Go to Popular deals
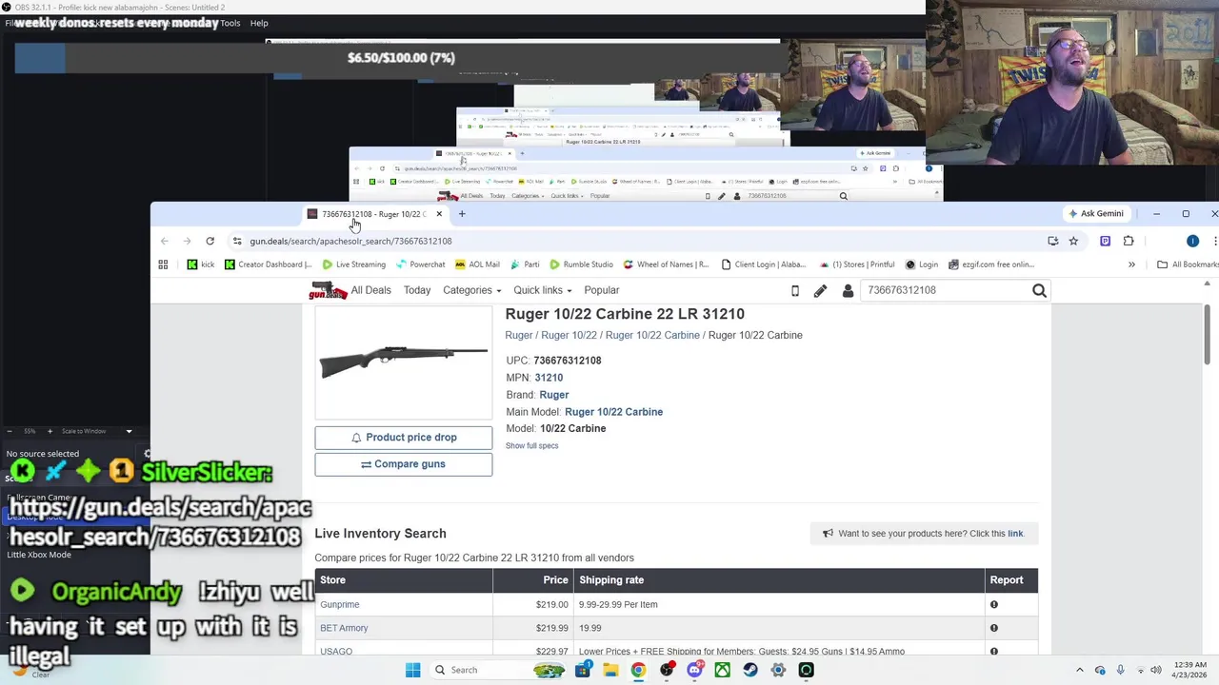Viewport: 1219px width, 685px height. [x=601, y=290]
